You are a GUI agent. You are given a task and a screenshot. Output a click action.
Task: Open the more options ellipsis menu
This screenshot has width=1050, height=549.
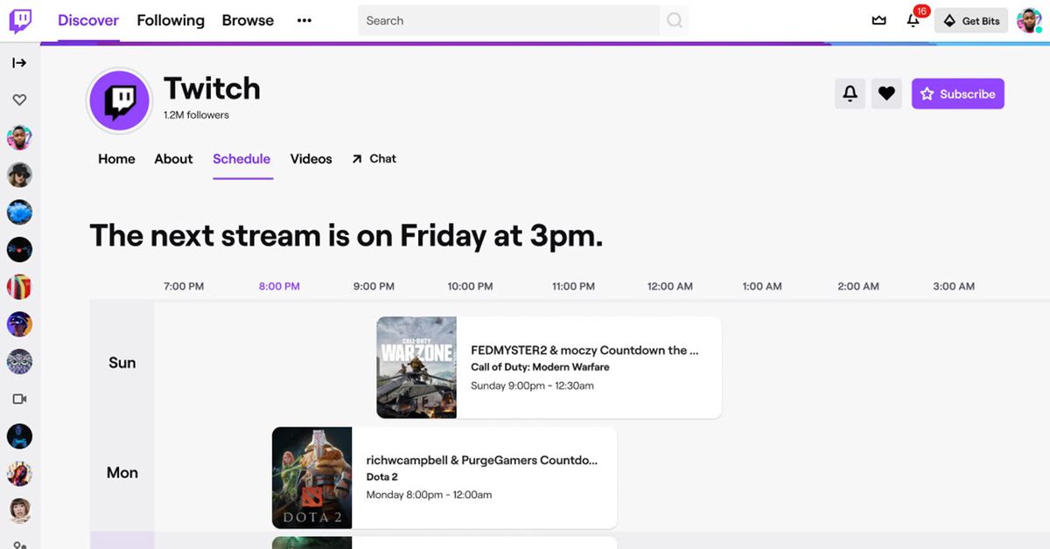click(x=304, y=21)
